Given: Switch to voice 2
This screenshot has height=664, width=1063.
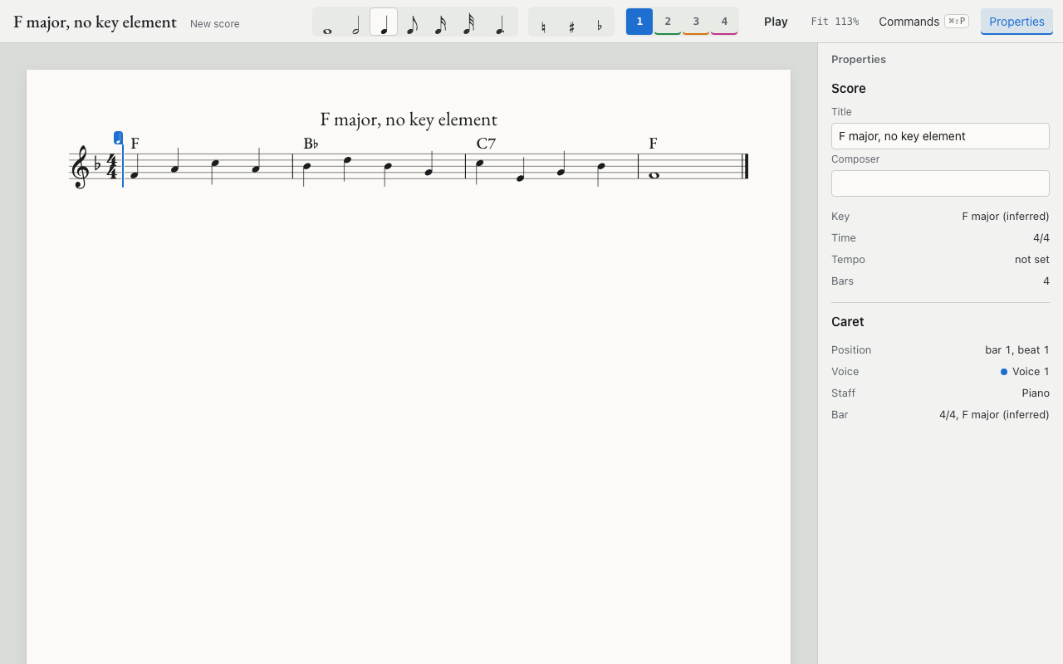Looking at the screenshot, I should point(668,22).
